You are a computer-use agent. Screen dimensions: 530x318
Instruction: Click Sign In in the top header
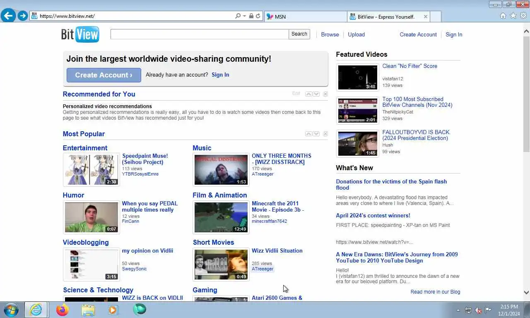click(454, 34)
